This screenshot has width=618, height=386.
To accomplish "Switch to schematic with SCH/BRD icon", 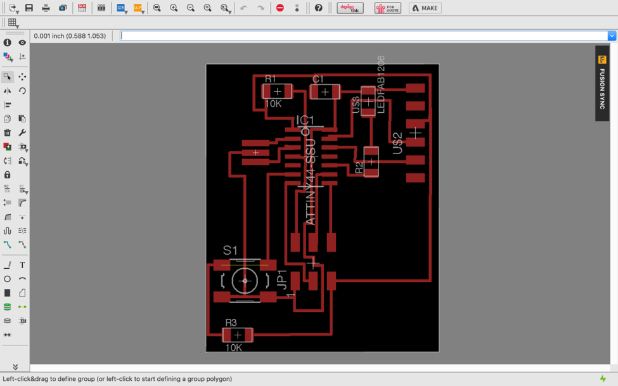I will point(82,8).
